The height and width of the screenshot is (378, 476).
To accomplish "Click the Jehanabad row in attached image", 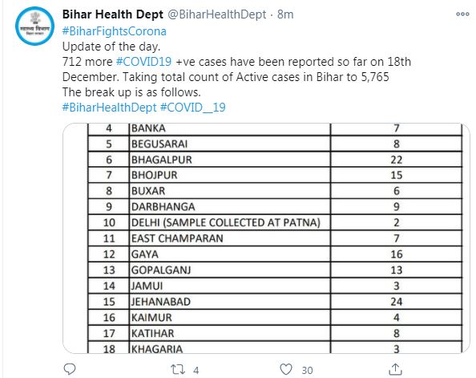I will coord(275,302).
